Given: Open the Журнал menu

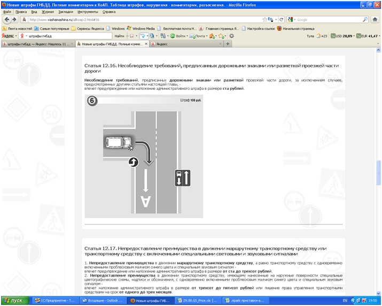Looking at the screenshot, I should [x=48, y=12].
